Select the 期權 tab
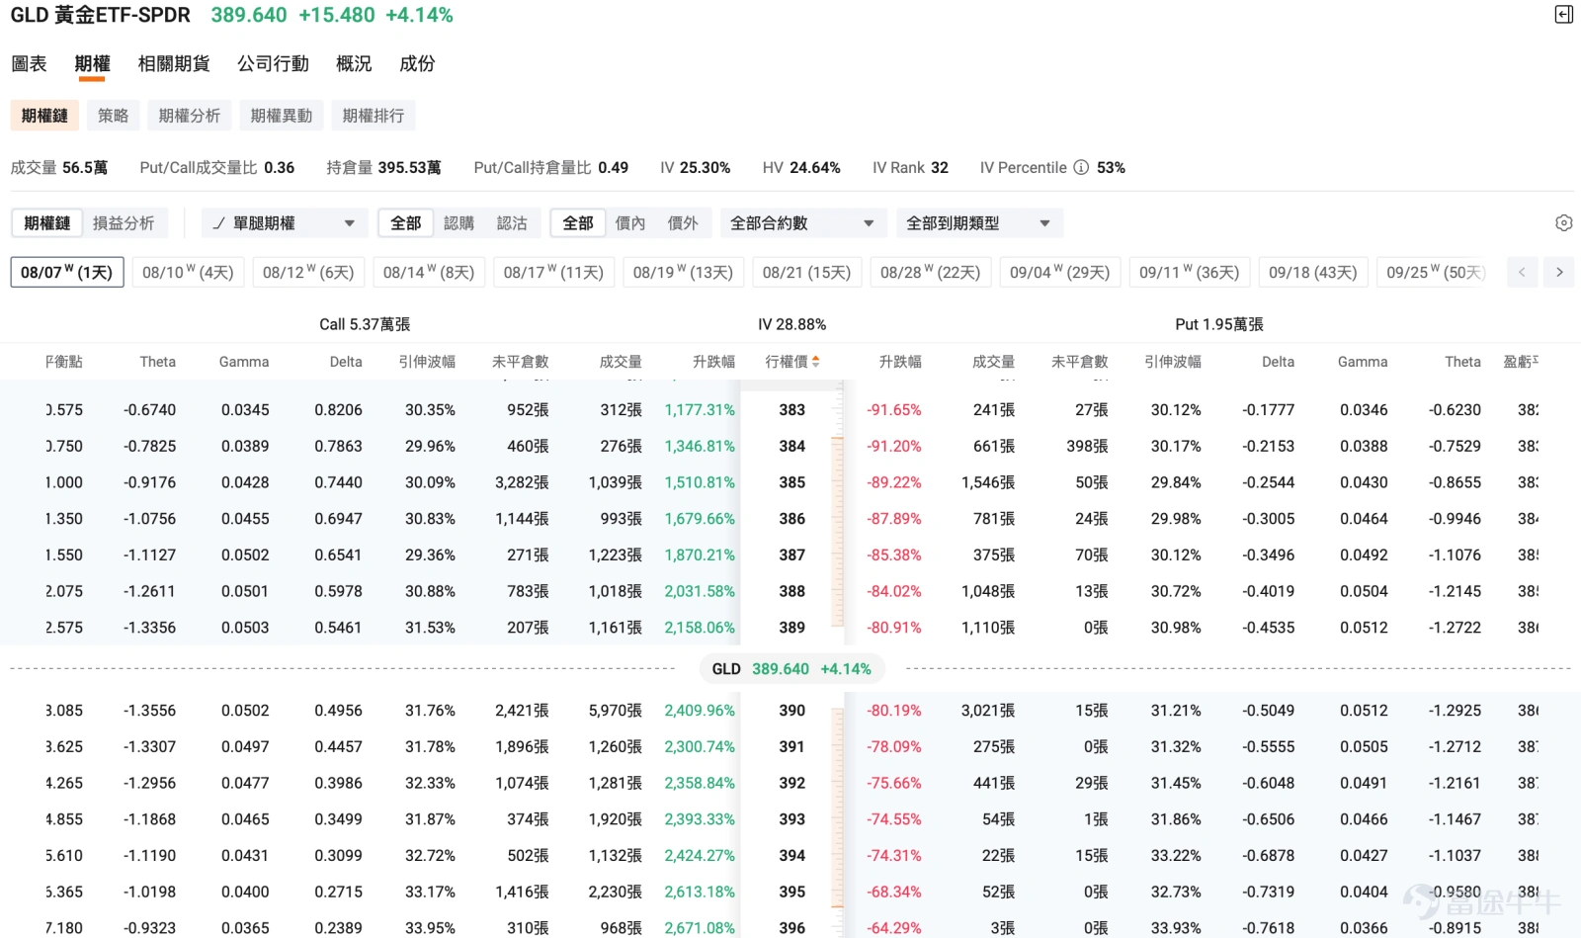Viewport: 1581px width, 938px height. (92, 64)
